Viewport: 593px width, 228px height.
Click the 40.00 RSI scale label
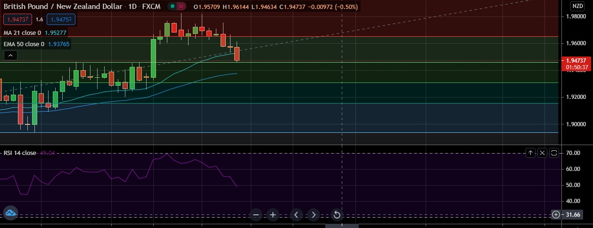tap(572, 201)
